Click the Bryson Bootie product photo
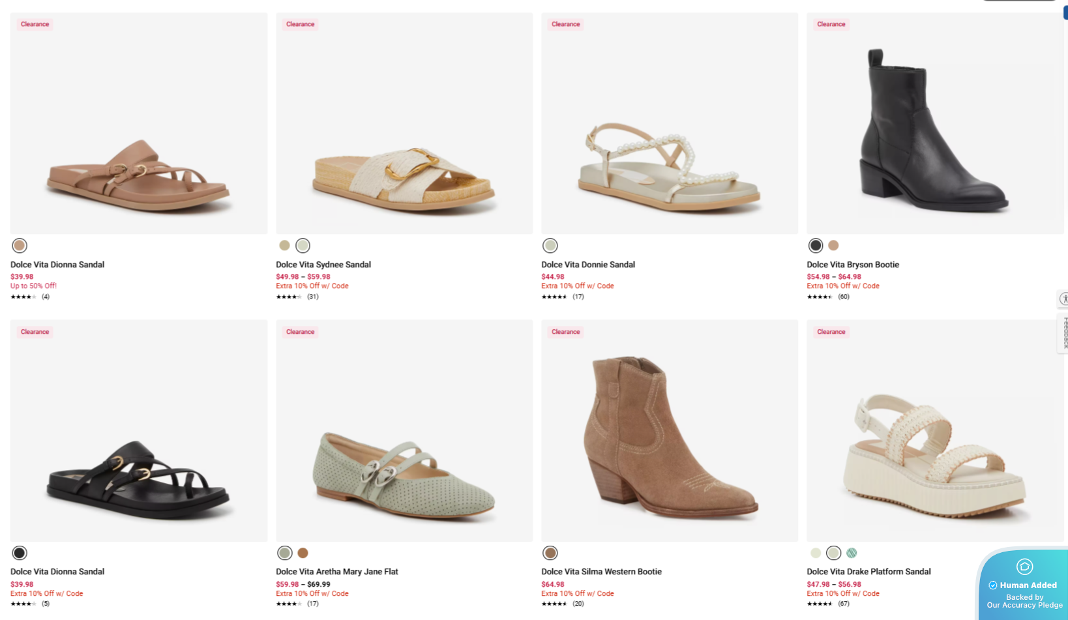1068x620 pixels. [x=934, y=123]
